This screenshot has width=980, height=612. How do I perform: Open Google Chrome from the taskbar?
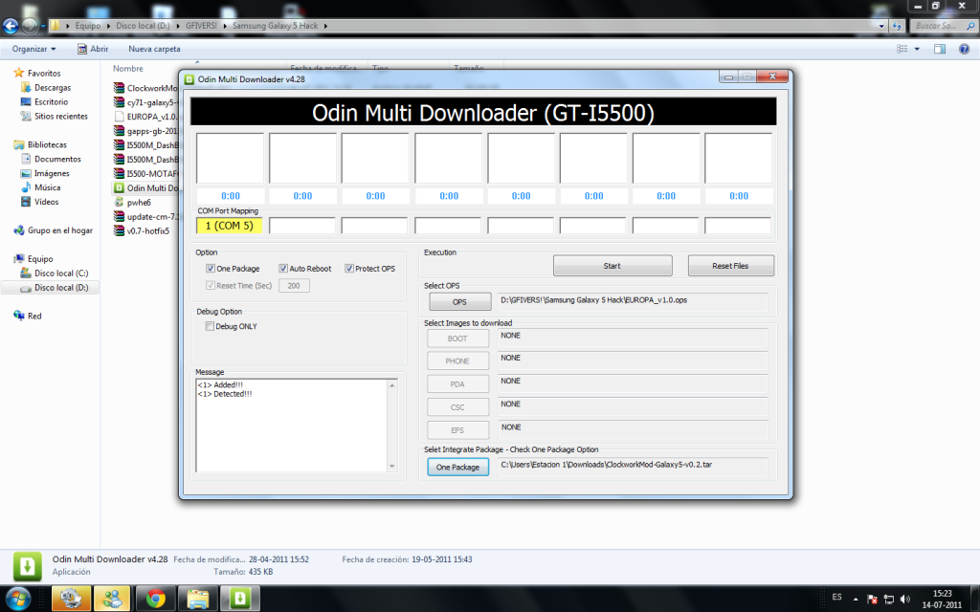pos(156,599)
